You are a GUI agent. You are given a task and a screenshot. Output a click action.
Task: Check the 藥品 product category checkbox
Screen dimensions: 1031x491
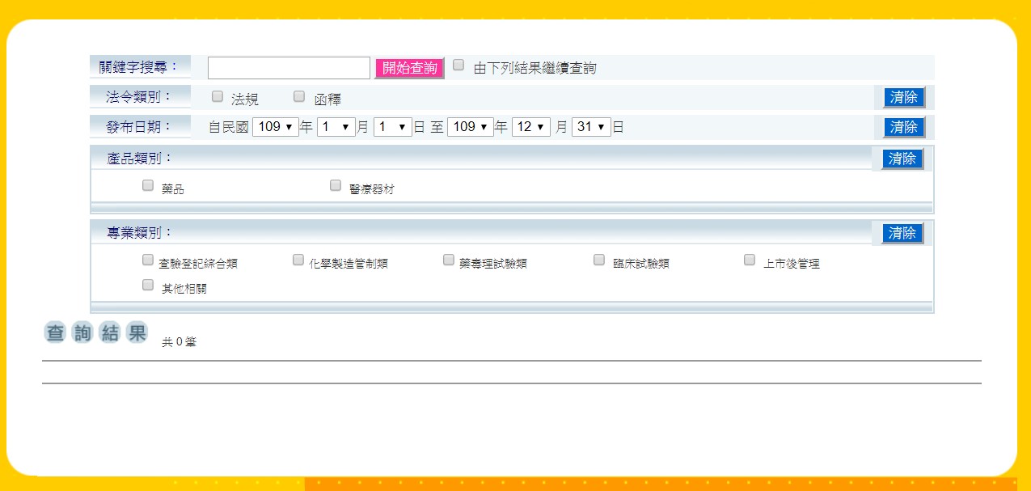coord(148,185)
